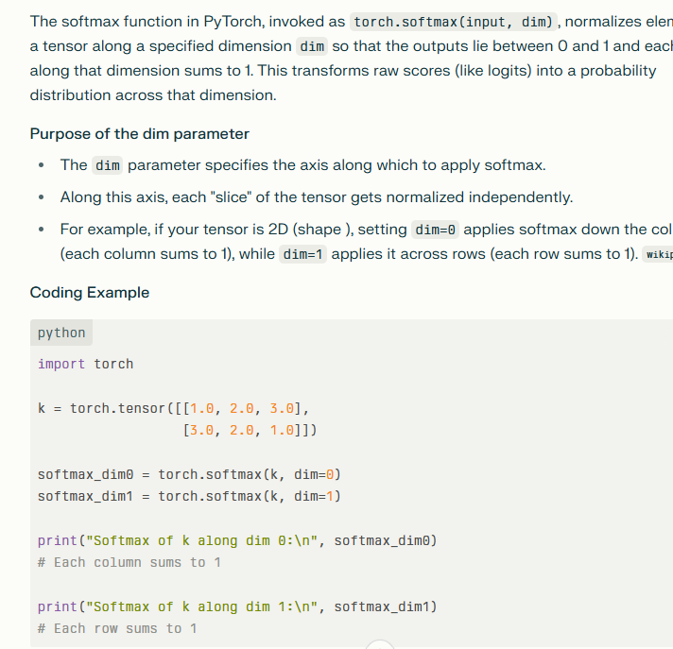Click the python language label on code block
Image resolution: width=673 pixels, height=649 pixels.
pyautogui.click(x=61, y=333)
